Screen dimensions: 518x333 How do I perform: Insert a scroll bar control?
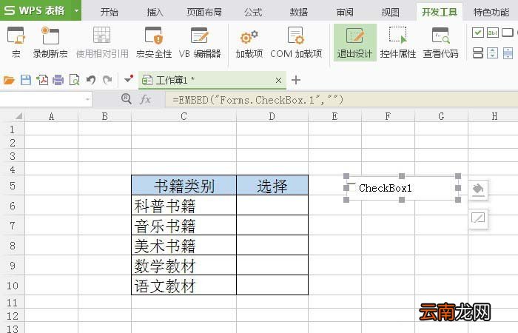[x=508, y=53]
